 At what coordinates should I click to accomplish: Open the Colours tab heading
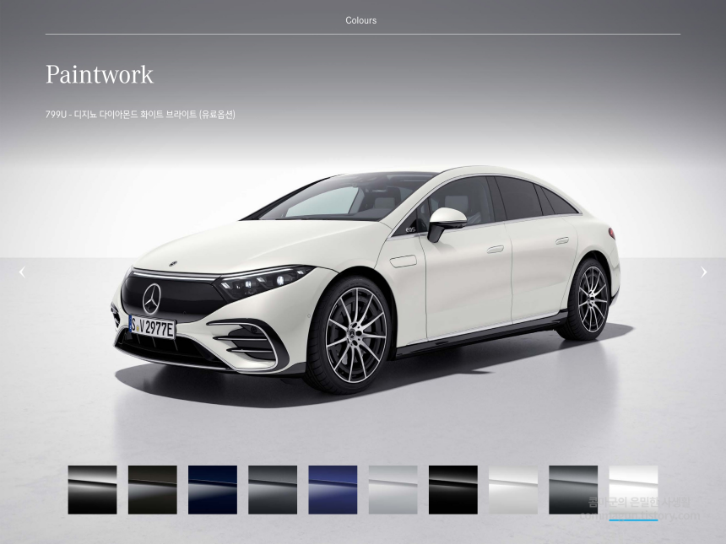(x=361, y=20)
